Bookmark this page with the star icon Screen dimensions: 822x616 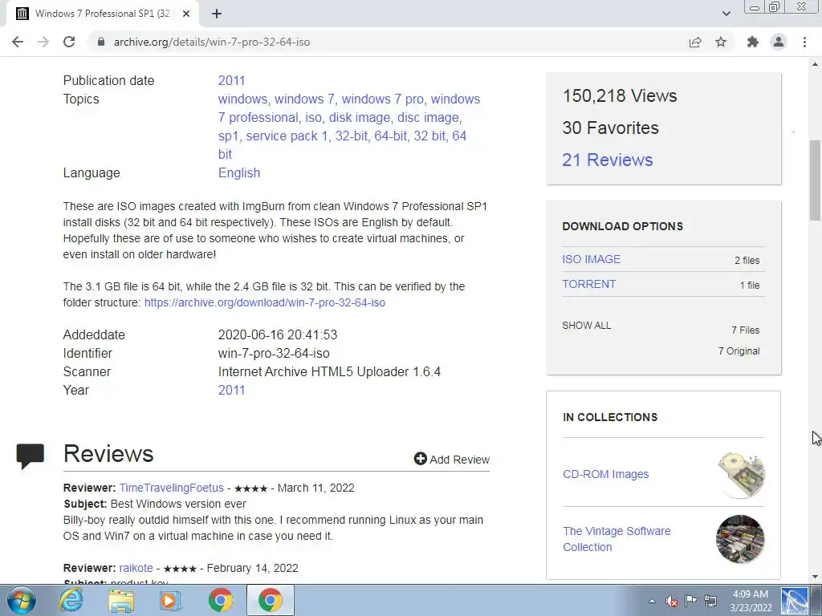click(x=721, y=42)
